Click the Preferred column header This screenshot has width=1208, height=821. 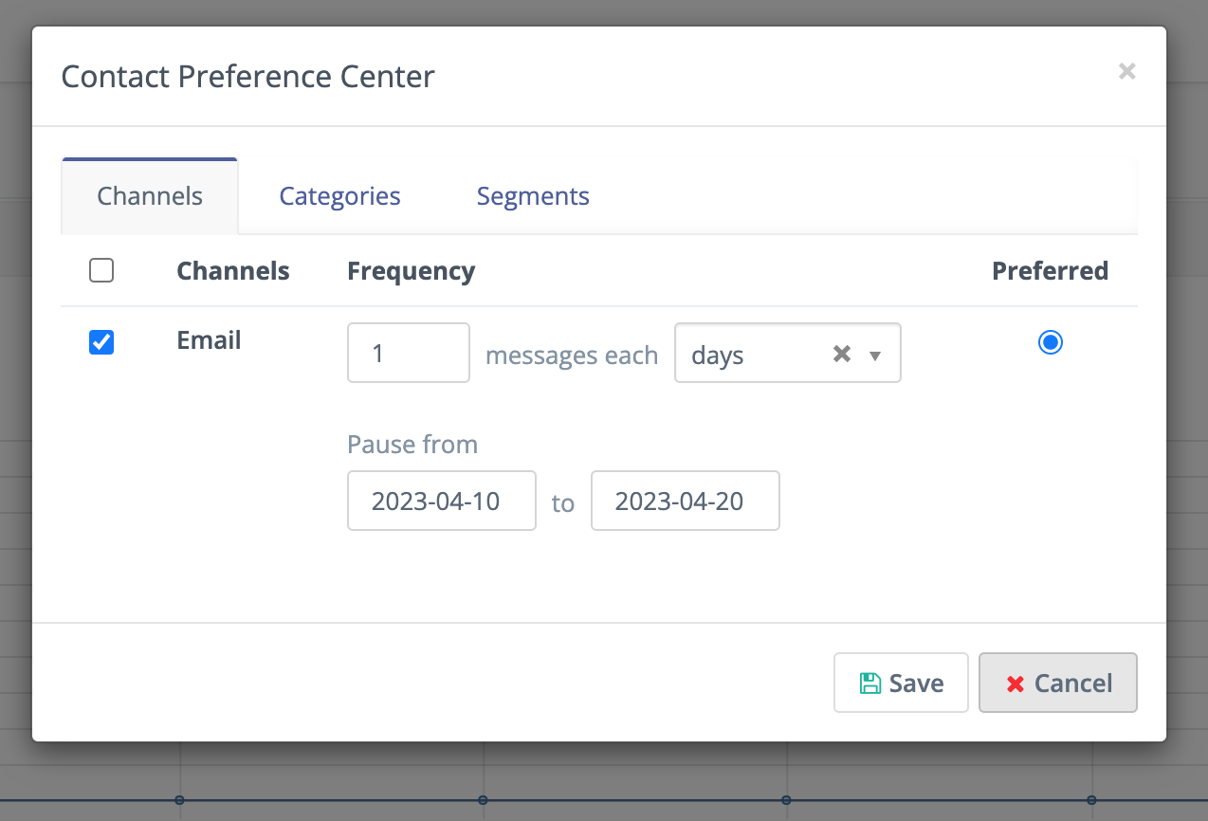tap(1050, 270)
